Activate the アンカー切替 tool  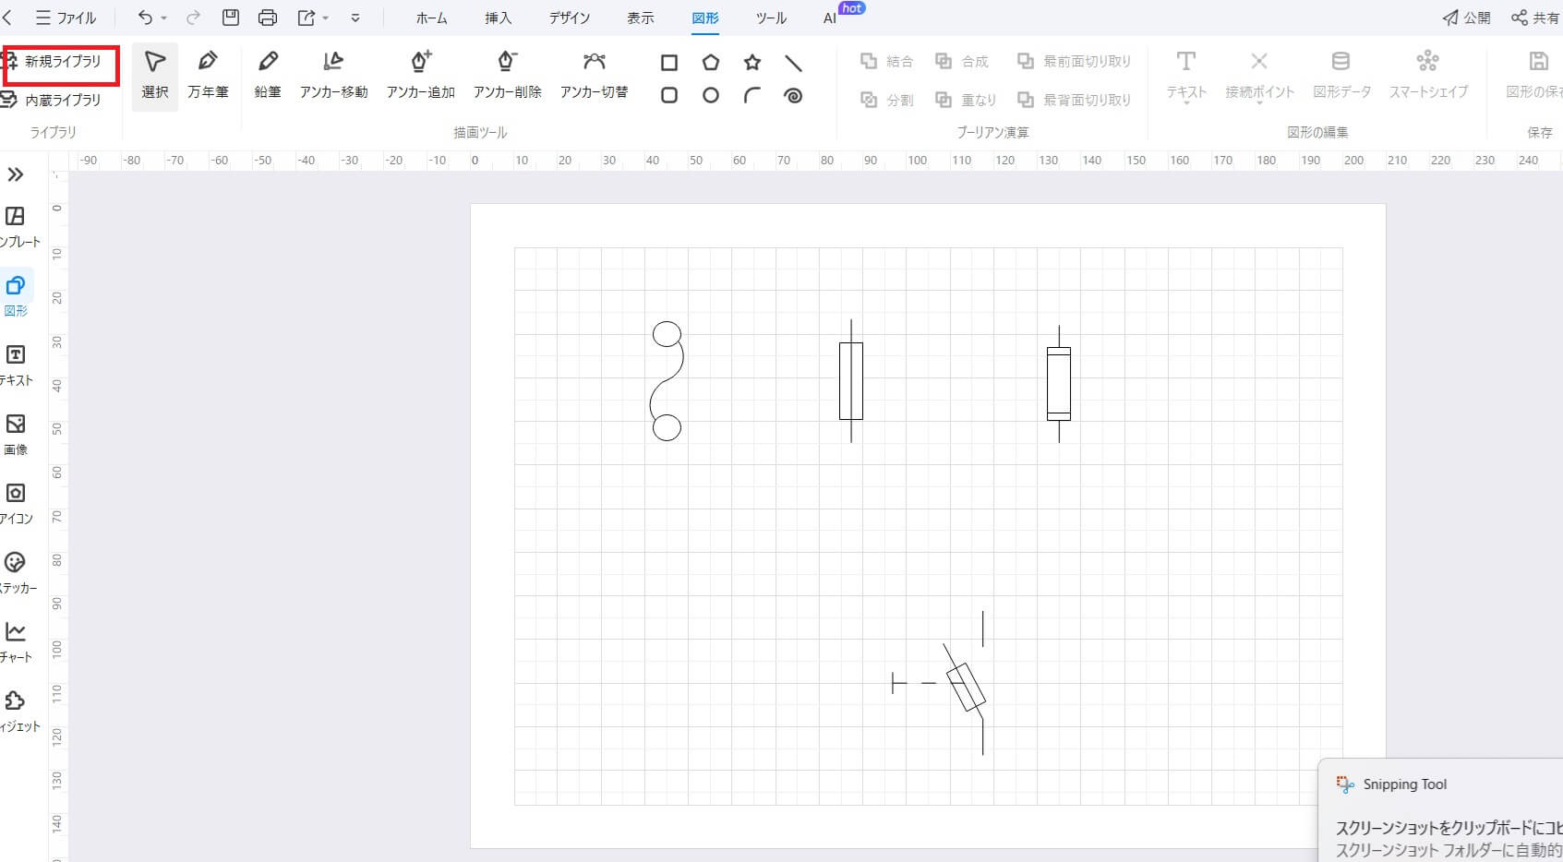[x=594, y=76]
